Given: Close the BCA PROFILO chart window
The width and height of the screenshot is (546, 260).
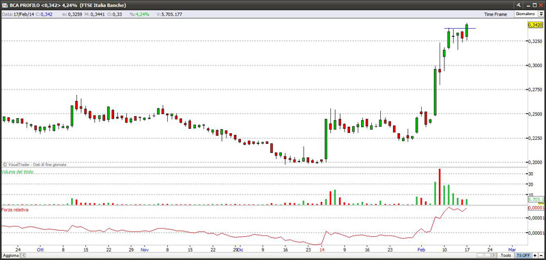Looking at the screenshot, I should click(x=541, y=5).
